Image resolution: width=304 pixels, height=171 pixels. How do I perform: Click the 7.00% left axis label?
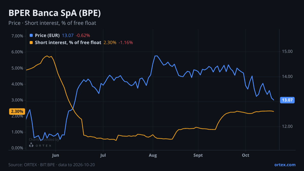pos(17,36)
